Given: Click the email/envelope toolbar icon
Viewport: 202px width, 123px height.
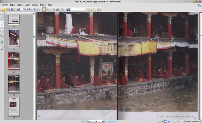Looking at the screenshot, I should 23,9.
